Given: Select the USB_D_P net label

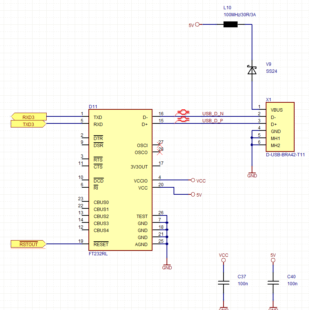Looking at the screenshot, I should 212,120.
